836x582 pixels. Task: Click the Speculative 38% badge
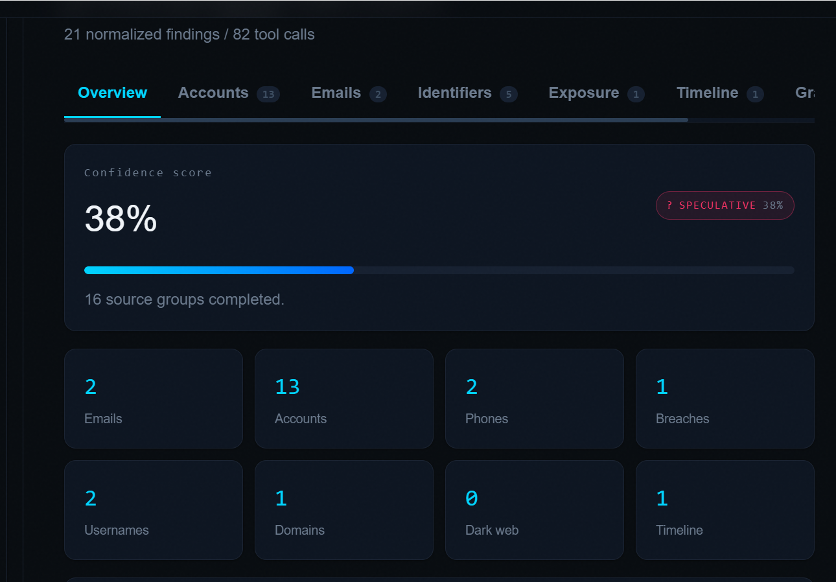click(725, 205)
